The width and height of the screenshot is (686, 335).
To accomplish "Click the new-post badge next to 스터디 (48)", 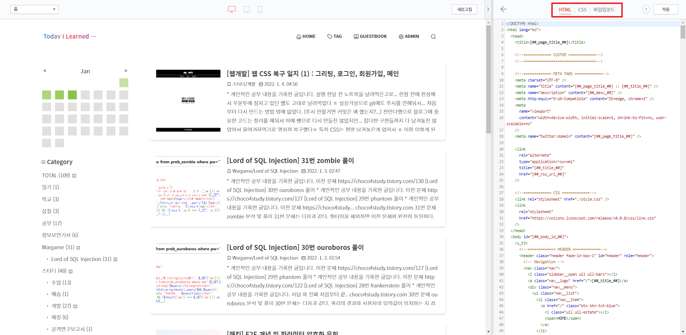I will coord(70,271).
